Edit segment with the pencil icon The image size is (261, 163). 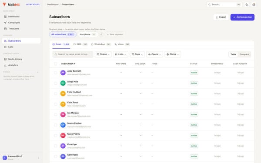101,34
